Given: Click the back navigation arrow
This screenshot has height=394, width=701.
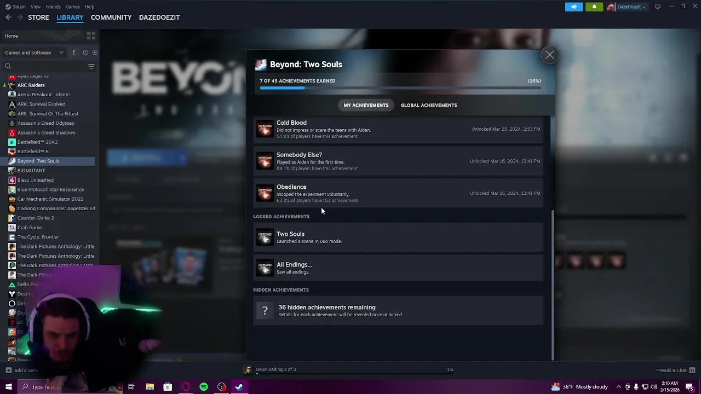Looking at the screenshot, I should point(8,18).
